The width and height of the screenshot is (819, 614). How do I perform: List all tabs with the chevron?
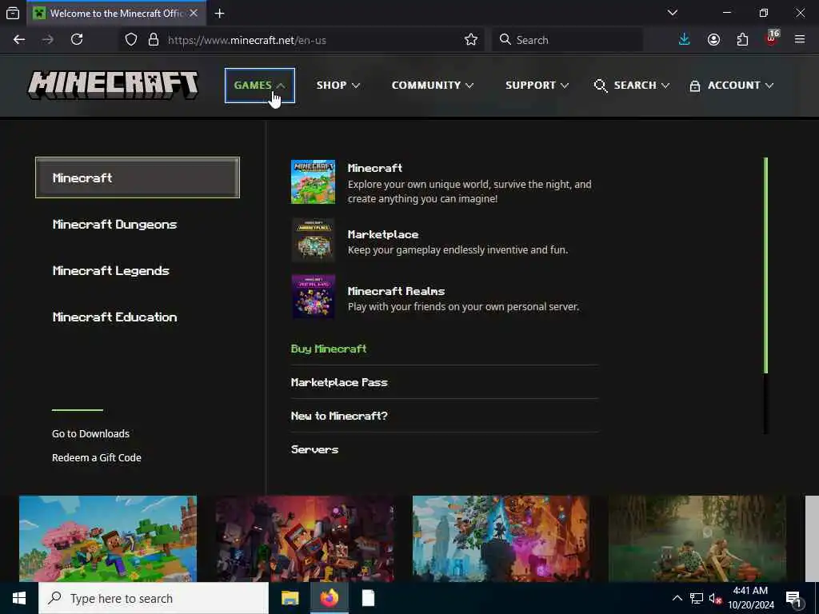pyautogui.click(x=673, y=13)
